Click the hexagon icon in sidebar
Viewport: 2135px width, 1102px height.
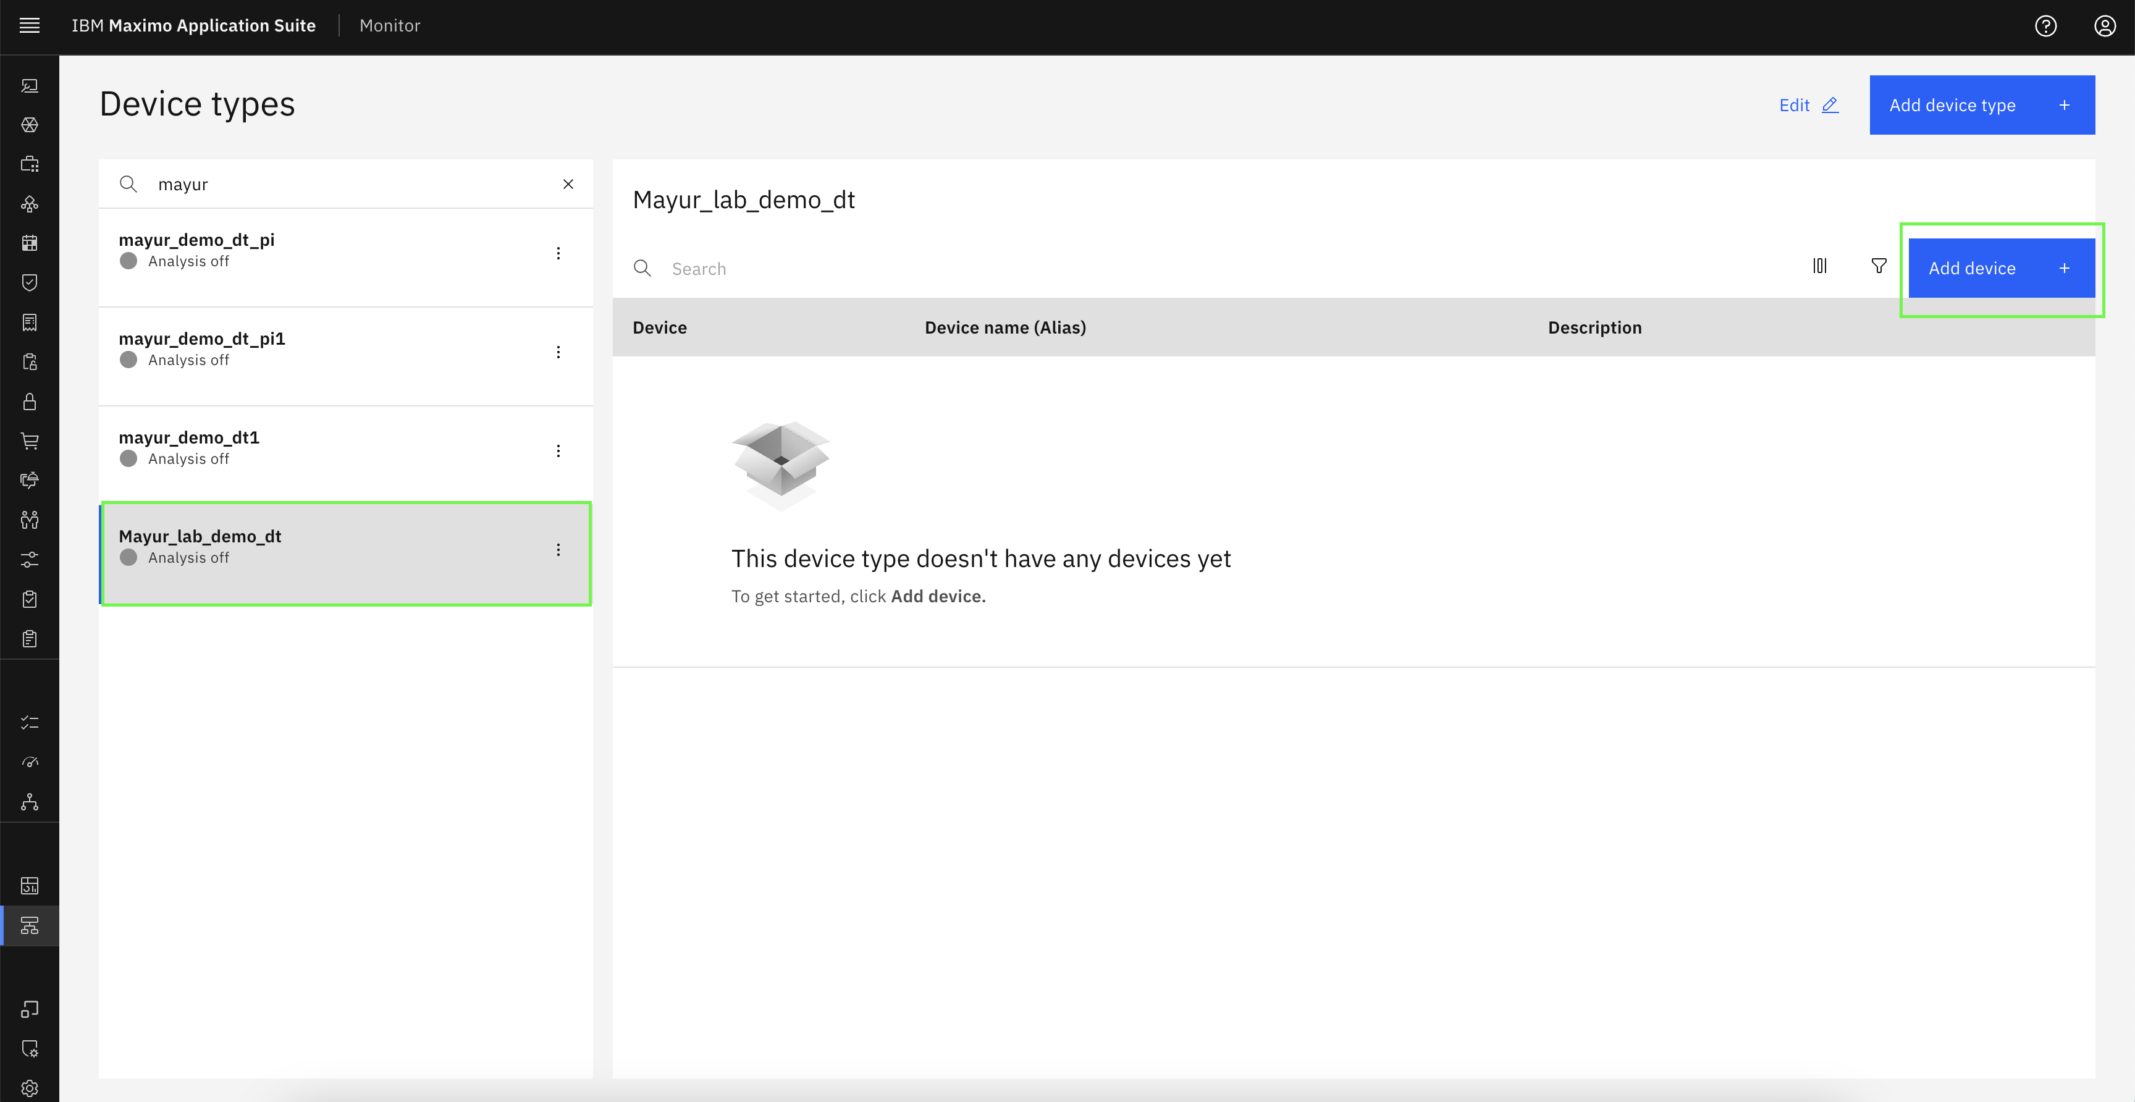tap(30, 125)
